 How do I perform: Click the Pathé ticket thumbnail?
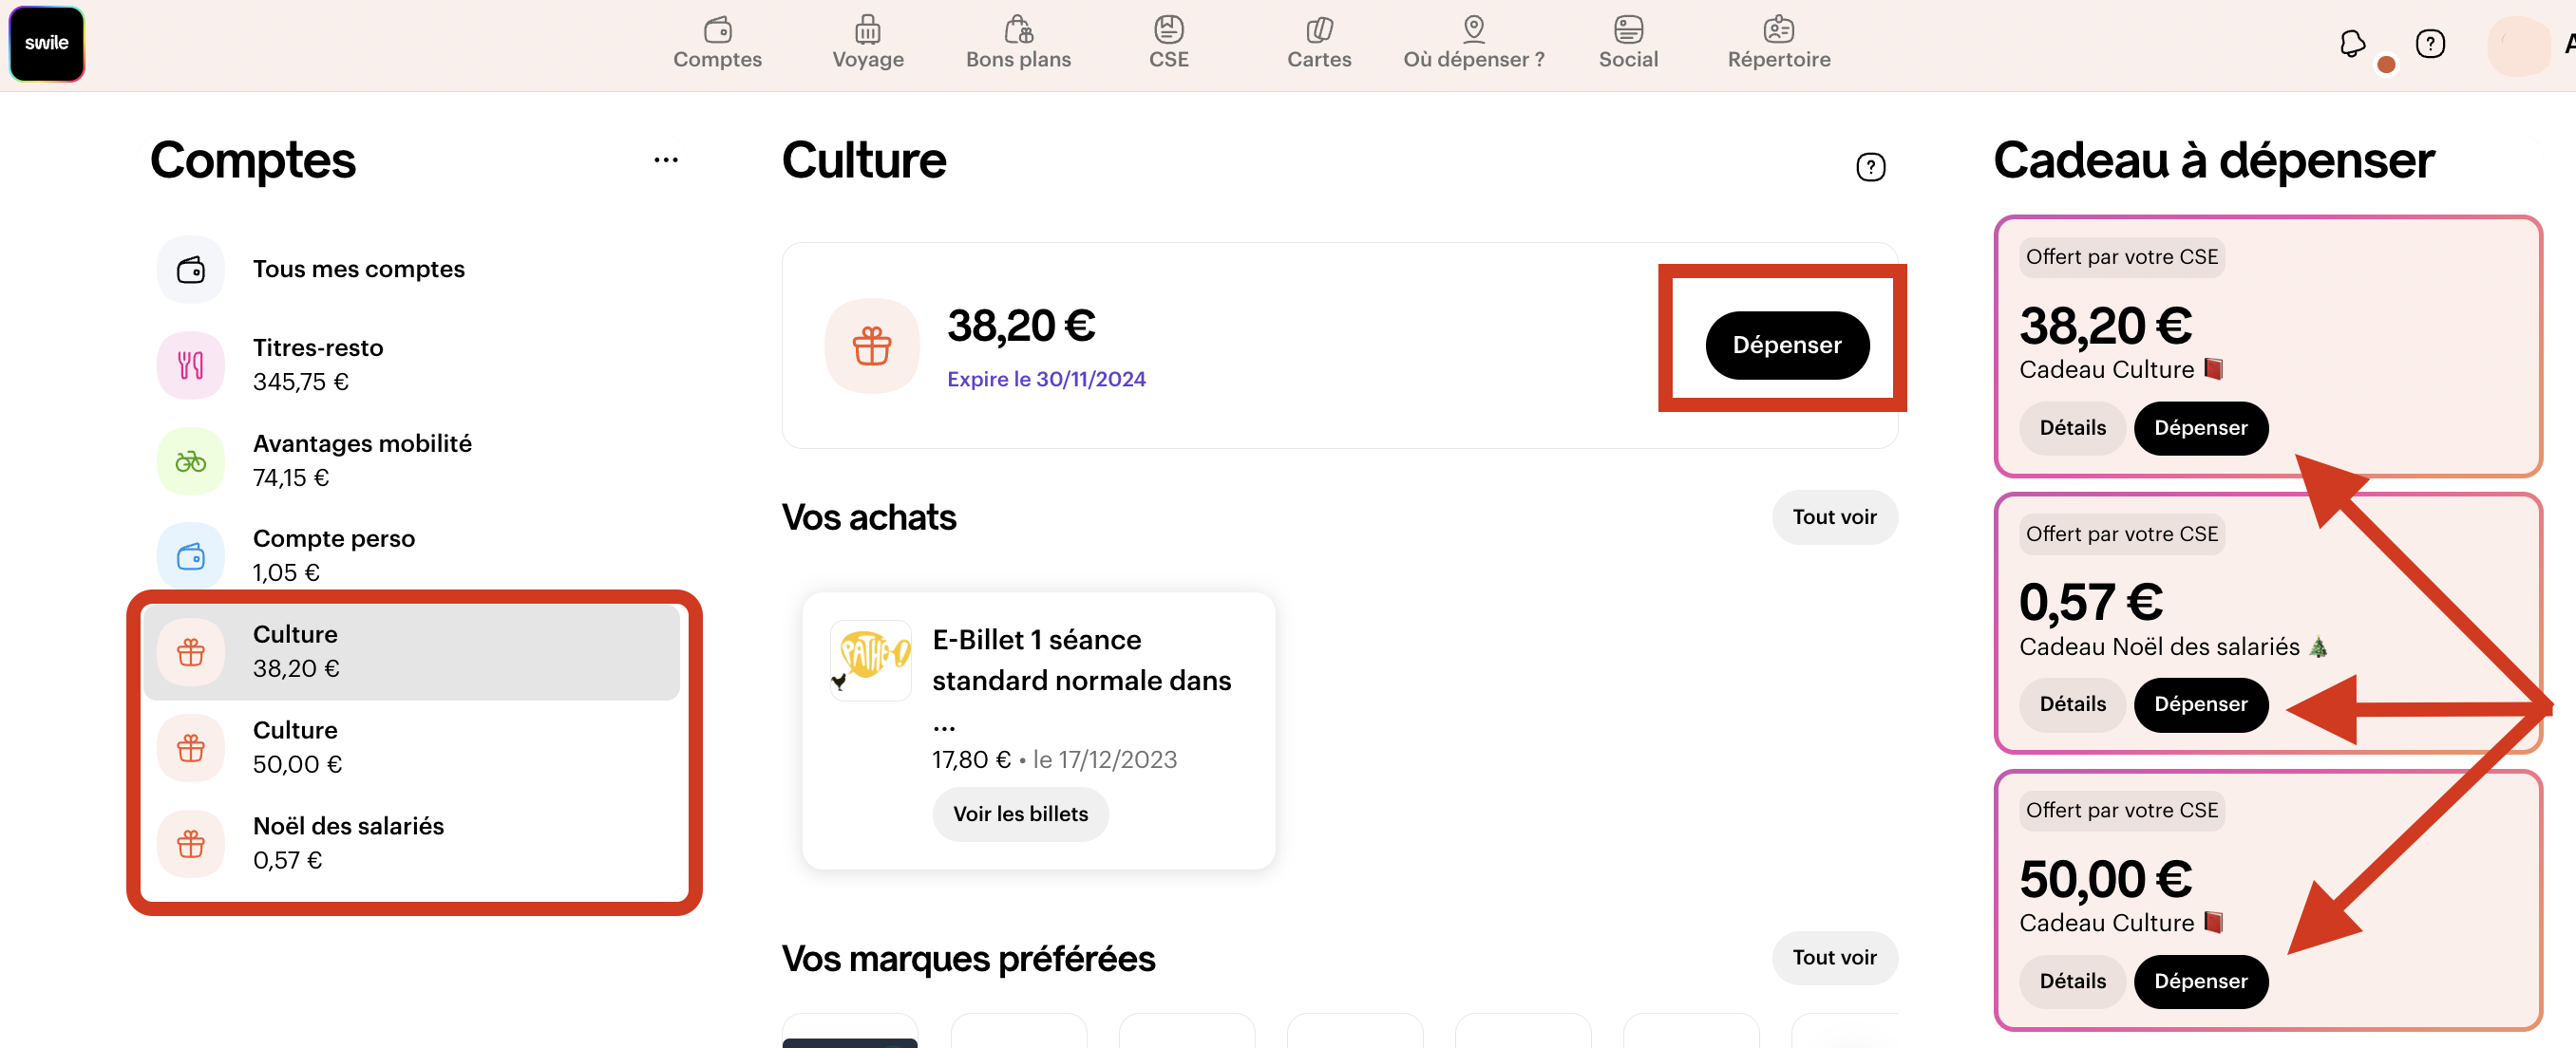click(870, 661)
